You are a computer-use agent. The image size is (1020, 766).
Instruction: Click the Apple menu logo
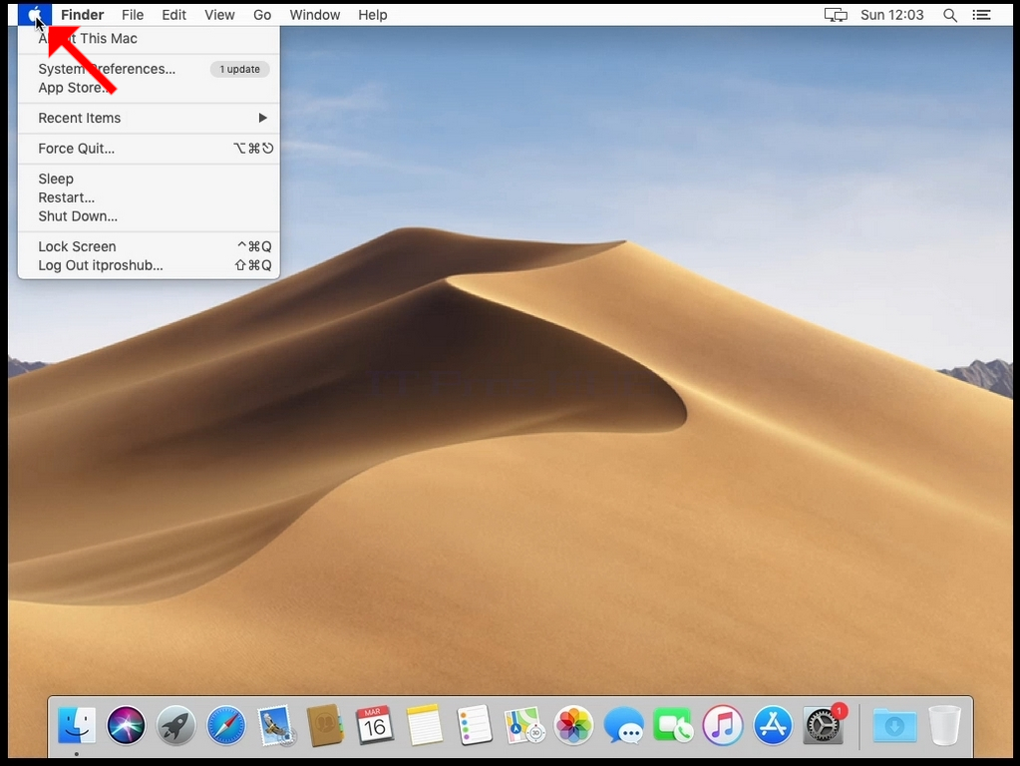pos(35,14)
